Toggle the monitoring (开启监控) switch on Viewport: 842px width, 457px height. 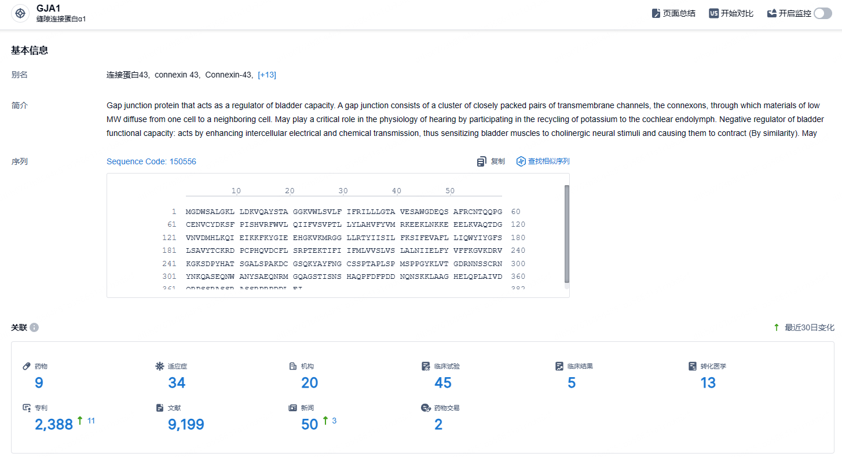point(822,13)
